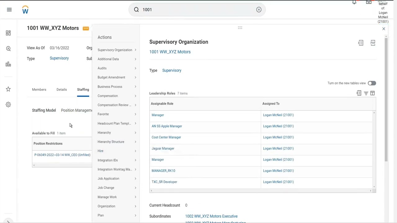Expand Additional Data submenu
This screenshot has height=223, width=397.
(117, 59)
